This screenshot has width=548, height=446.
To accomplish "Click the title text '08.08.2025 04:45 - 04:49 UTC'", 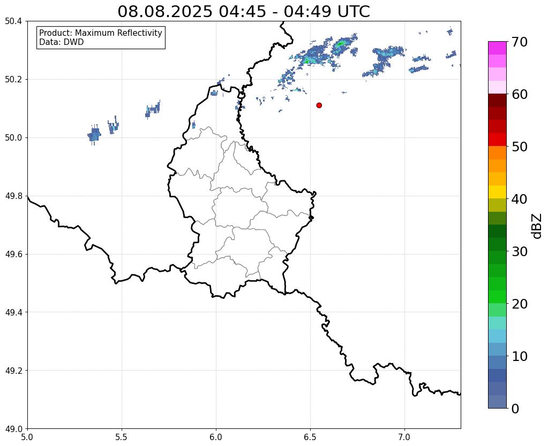I will click(244, 12).
